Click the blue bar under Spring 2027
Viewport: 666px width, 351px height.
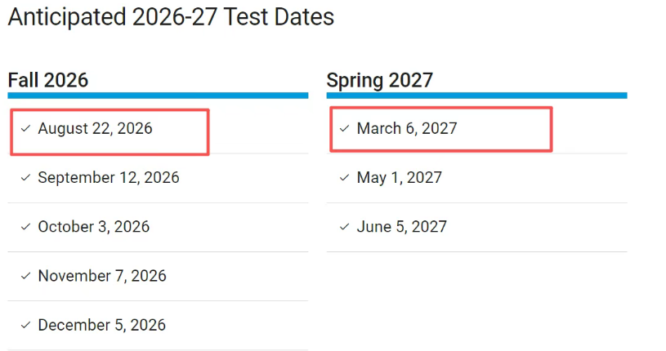[x=476, y=96]
